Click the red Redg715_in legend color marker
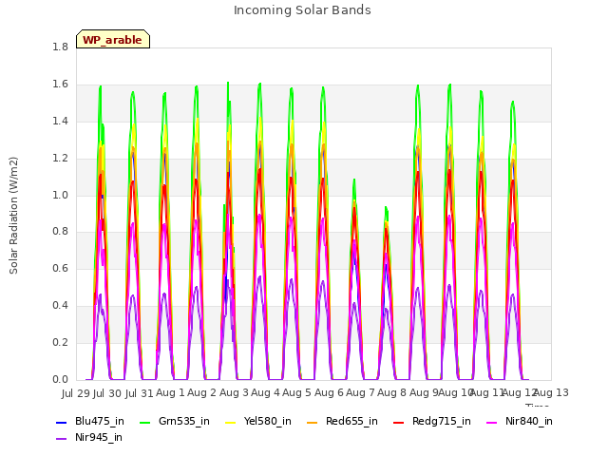 coord(399,422)
